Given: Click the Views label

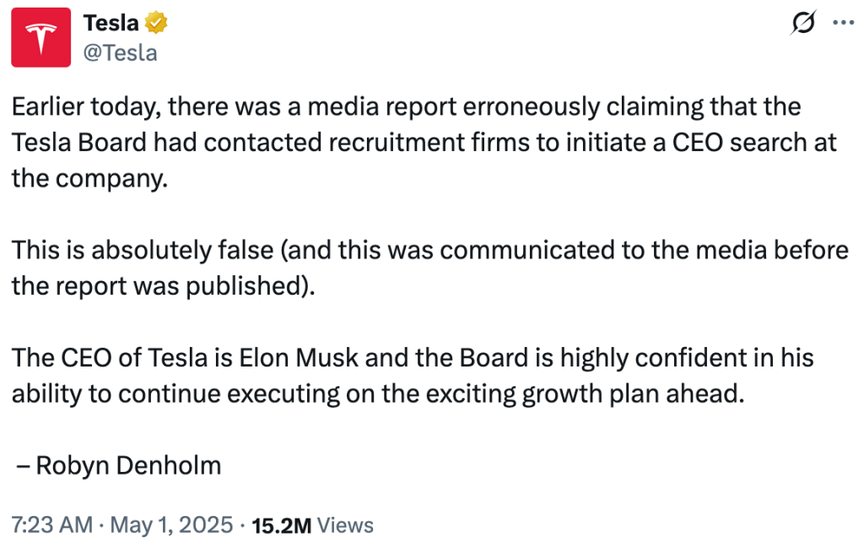Looking at the screenshot, I should [x=346, y=524].
